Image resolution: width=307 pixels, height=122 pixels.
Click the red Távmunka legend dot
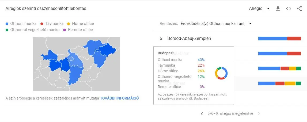(42, 24)
